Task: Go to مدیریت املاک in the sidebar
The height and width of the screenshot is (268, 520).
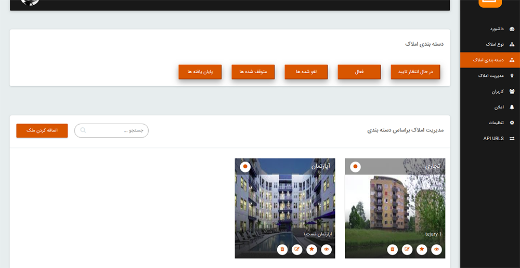Action: [490, 76]
